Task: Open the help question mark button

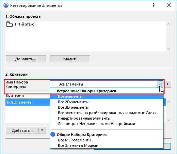Action: (x=154, y=5)
